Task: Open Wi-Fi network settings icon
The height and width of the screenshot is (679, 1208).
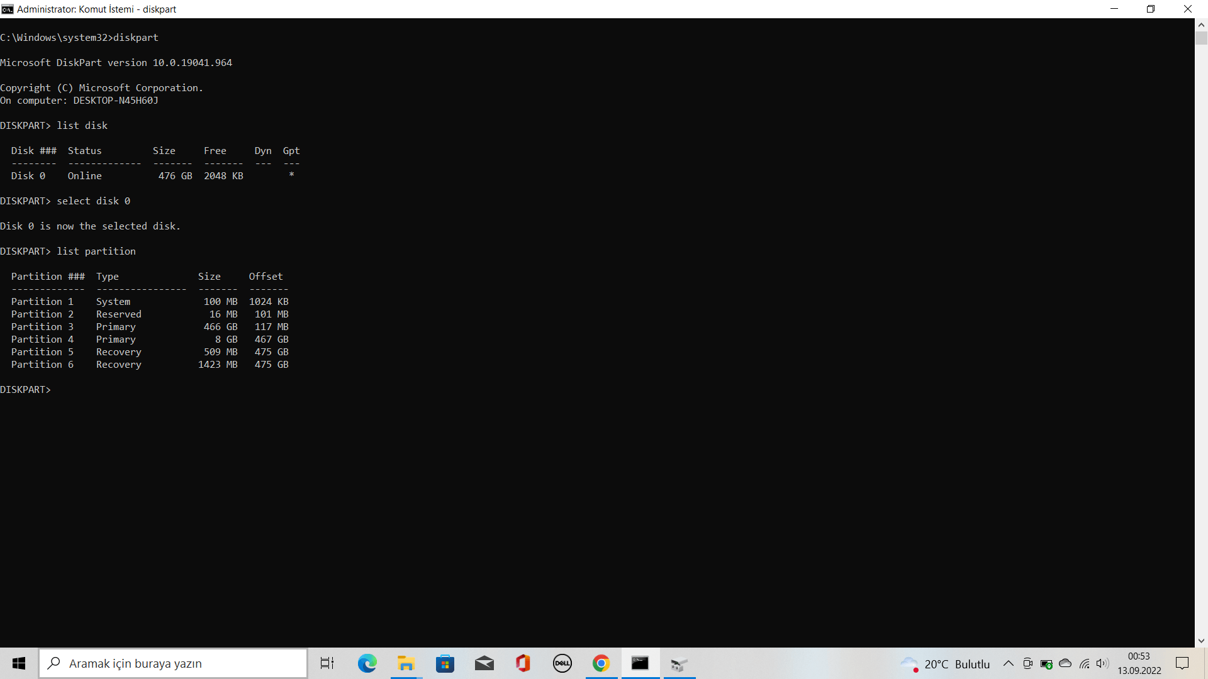Action: click(x=1084, y=663)
